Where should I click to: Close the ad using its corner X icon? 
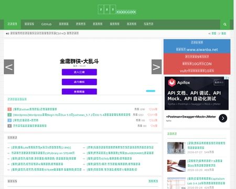click(x=228, y=78)
